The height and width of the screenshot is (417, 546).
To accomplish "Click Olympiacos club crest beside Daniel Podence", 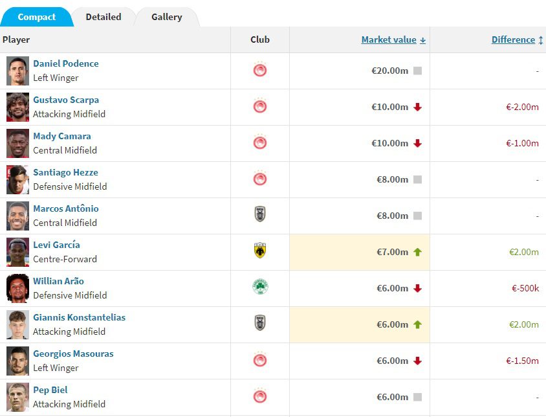I will (260, 70).
